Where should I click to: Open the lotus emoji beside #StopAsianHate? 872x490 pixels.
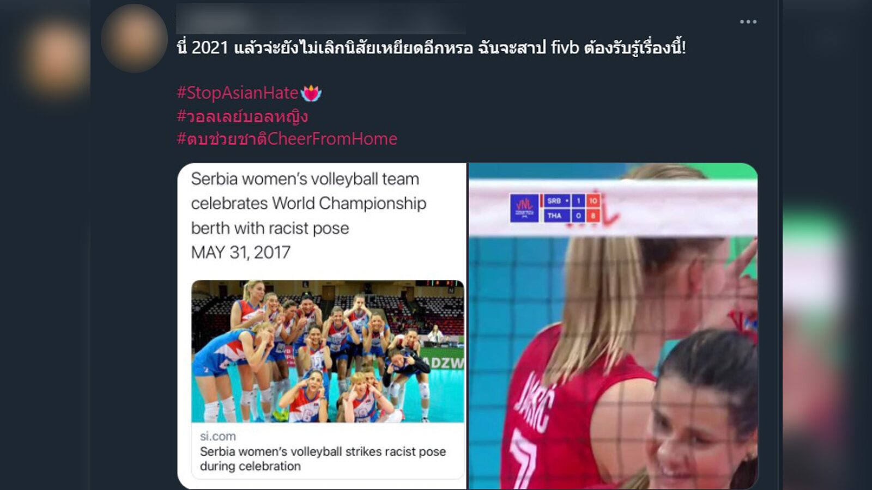[x=311, y=93]
